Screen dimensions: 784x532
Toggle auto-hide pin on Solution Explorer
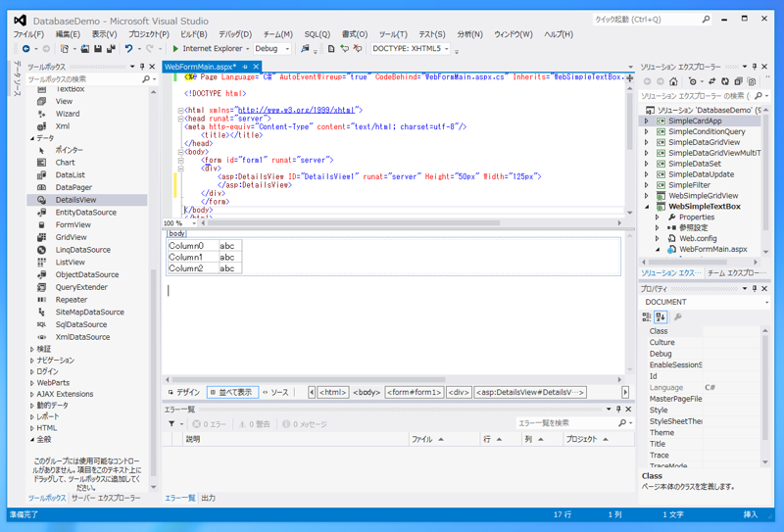(x=755, y=67)
